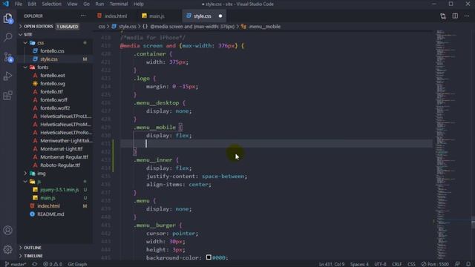Open the Source Control view

[x=8, y=56]
